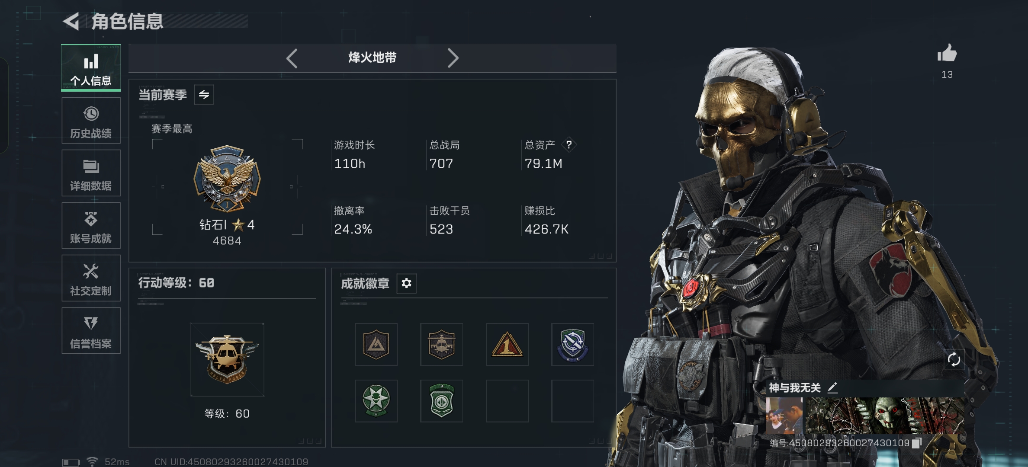Switch to the next mode with the right chevron
This screenshot has height=467, width=1028.
pyautogui.click(x=453, y=58)
